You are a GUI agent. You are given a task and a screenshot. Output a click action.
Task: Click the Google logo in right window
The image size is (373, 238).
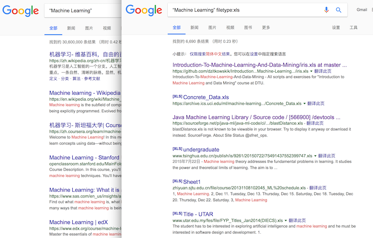144,10
